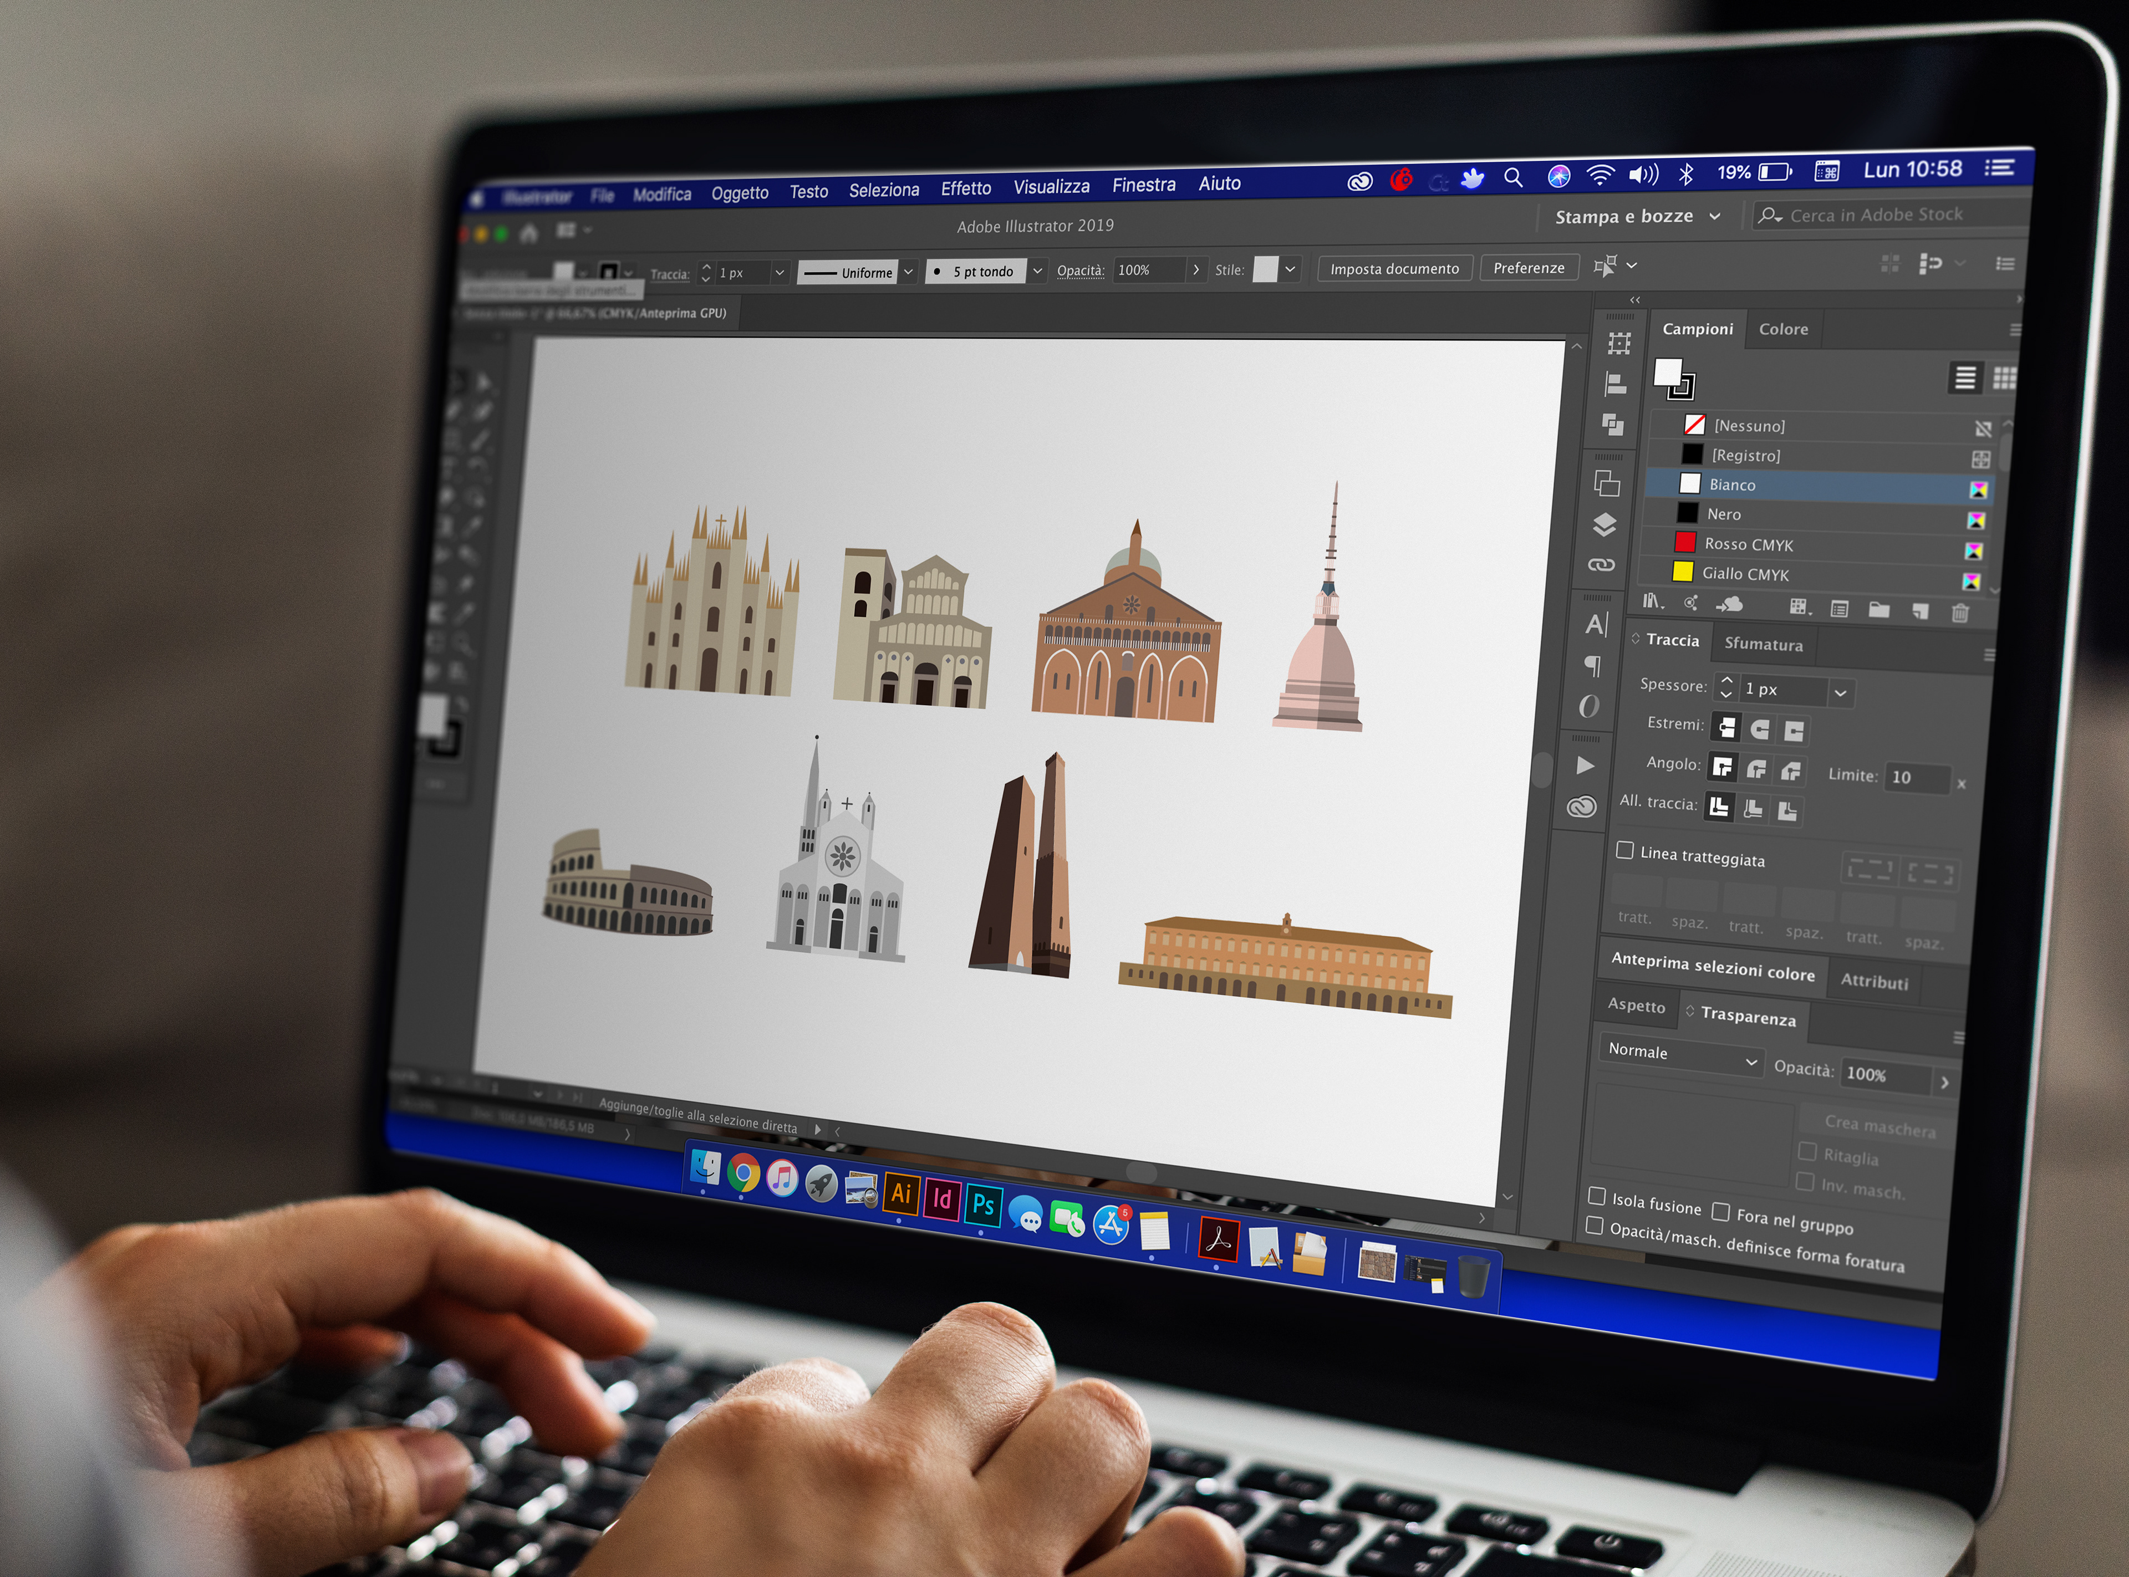Viewport: 2129px width, 1577px height.
Task: Check the Isola fusione option
Action: tap(1596, 1196)
